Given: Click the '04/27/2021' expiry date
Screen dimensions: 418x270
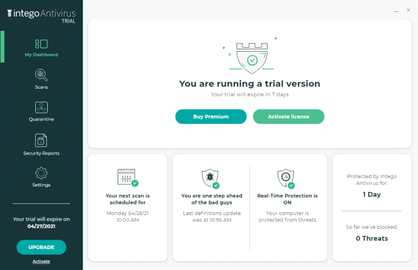Looking at the screenshot, I should tap(41, 226).
